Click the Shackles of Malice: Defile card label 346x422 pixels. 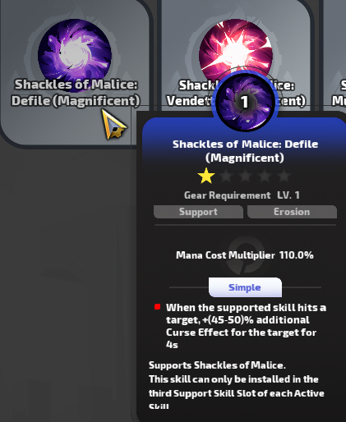(76, 93)
